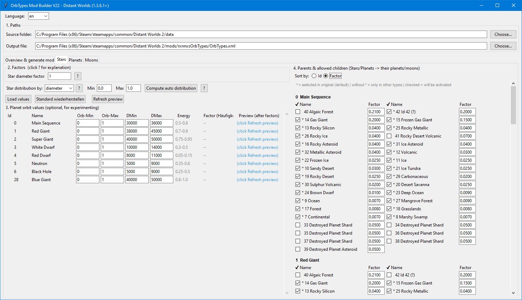This screenshot has height=300, width=522.
Task: Click Factor field for 15 Frozen Gas Giant, Main Sequence
Action: 467,120
